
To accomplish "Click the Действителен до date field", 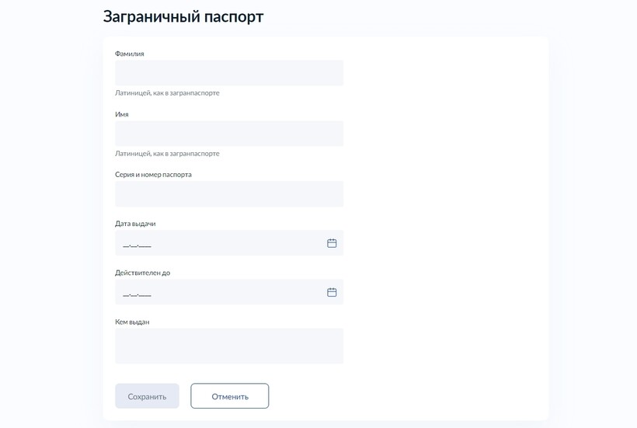I will (229, 292).
